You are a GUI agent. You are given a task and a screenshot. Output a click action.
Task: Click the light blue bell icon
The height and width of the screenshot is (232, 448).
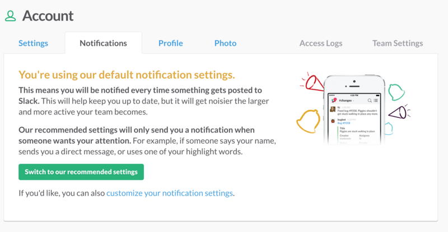[389, 129]
